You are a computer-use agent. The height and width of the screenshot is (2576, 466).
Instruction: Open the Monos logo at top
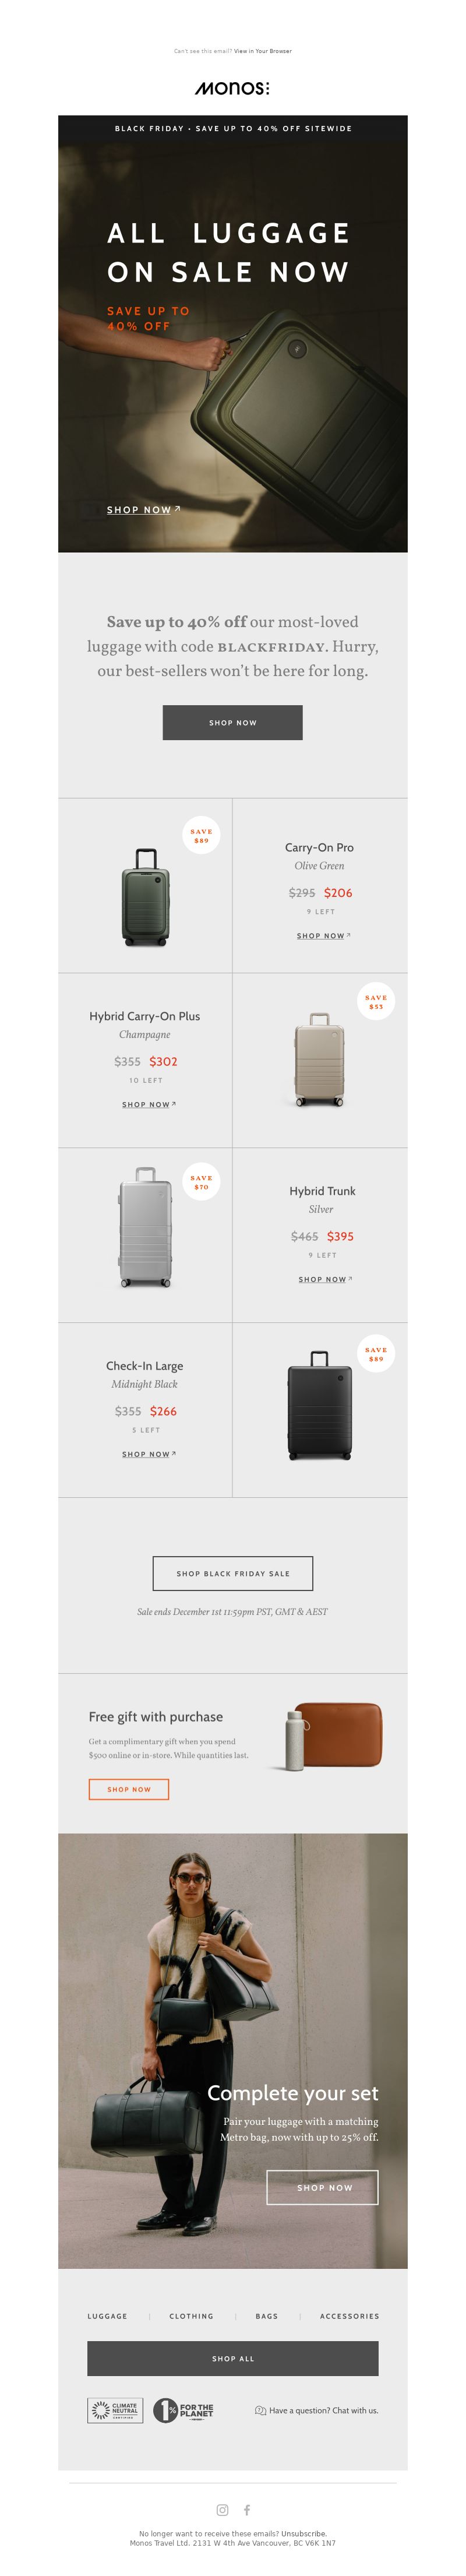click(x=232, y=88)
